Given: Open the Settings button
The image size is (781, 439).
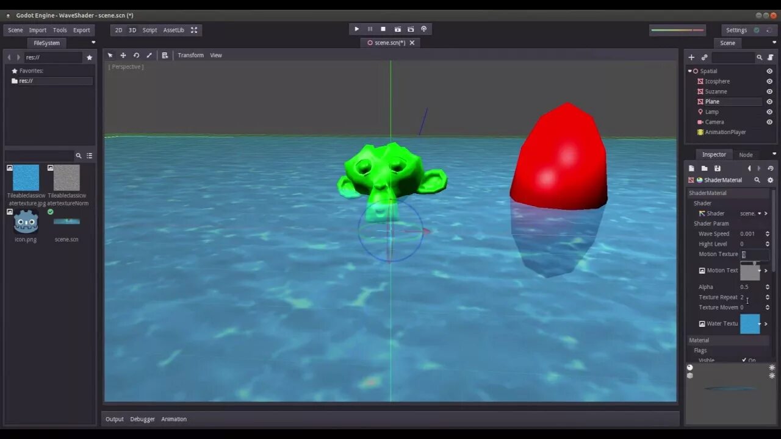Looking at the screenshot, I should (736, 30).
